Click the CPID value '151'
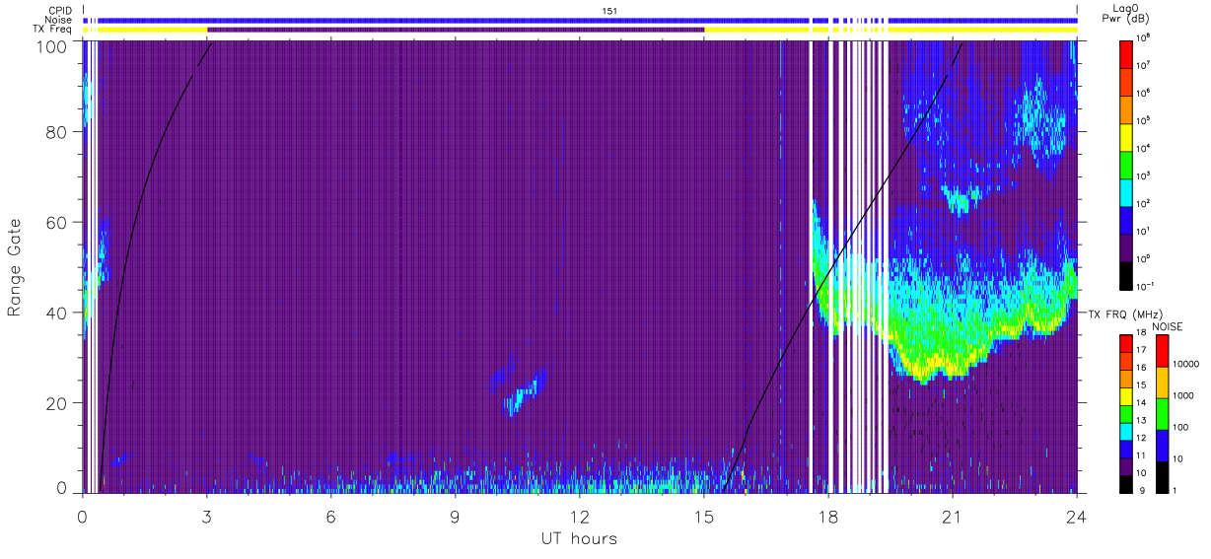 [609, 10]
